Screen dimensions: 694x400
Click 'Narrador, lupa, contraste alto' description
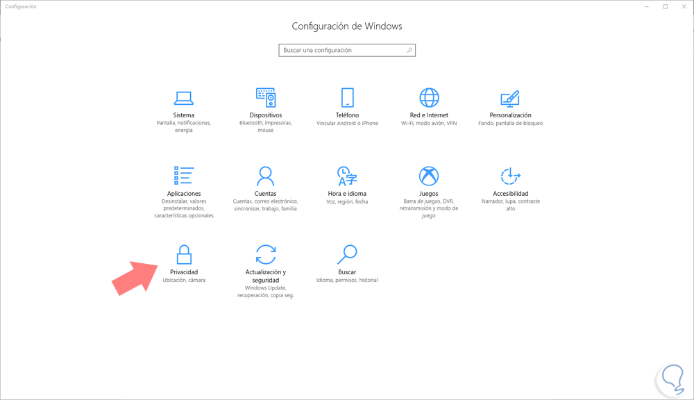tap(510, 205)
